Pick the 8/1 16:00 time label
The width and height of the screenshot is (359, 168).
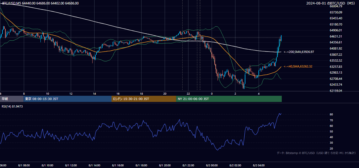click(118, 165)
